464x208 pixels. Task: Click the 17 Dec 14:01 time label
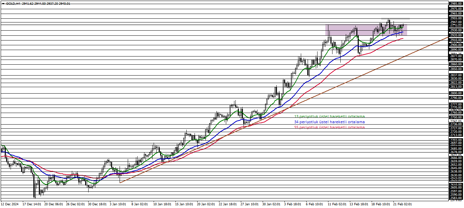tap(32, 204)
